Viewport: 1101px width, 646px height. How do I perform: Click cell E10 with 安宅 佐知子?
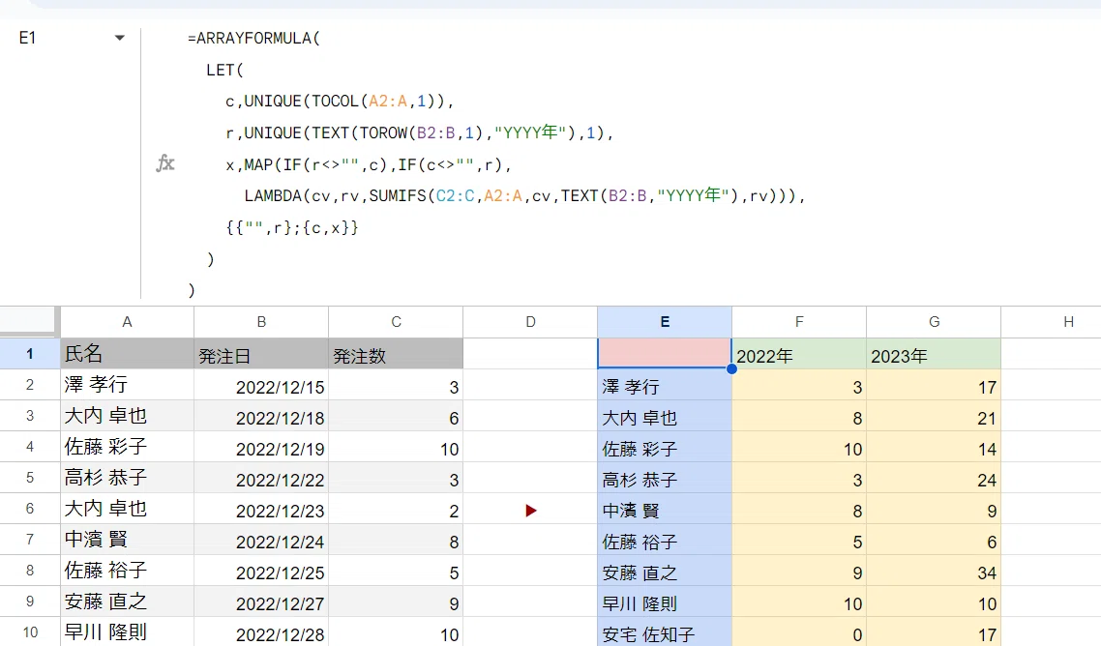coord(665,631)
